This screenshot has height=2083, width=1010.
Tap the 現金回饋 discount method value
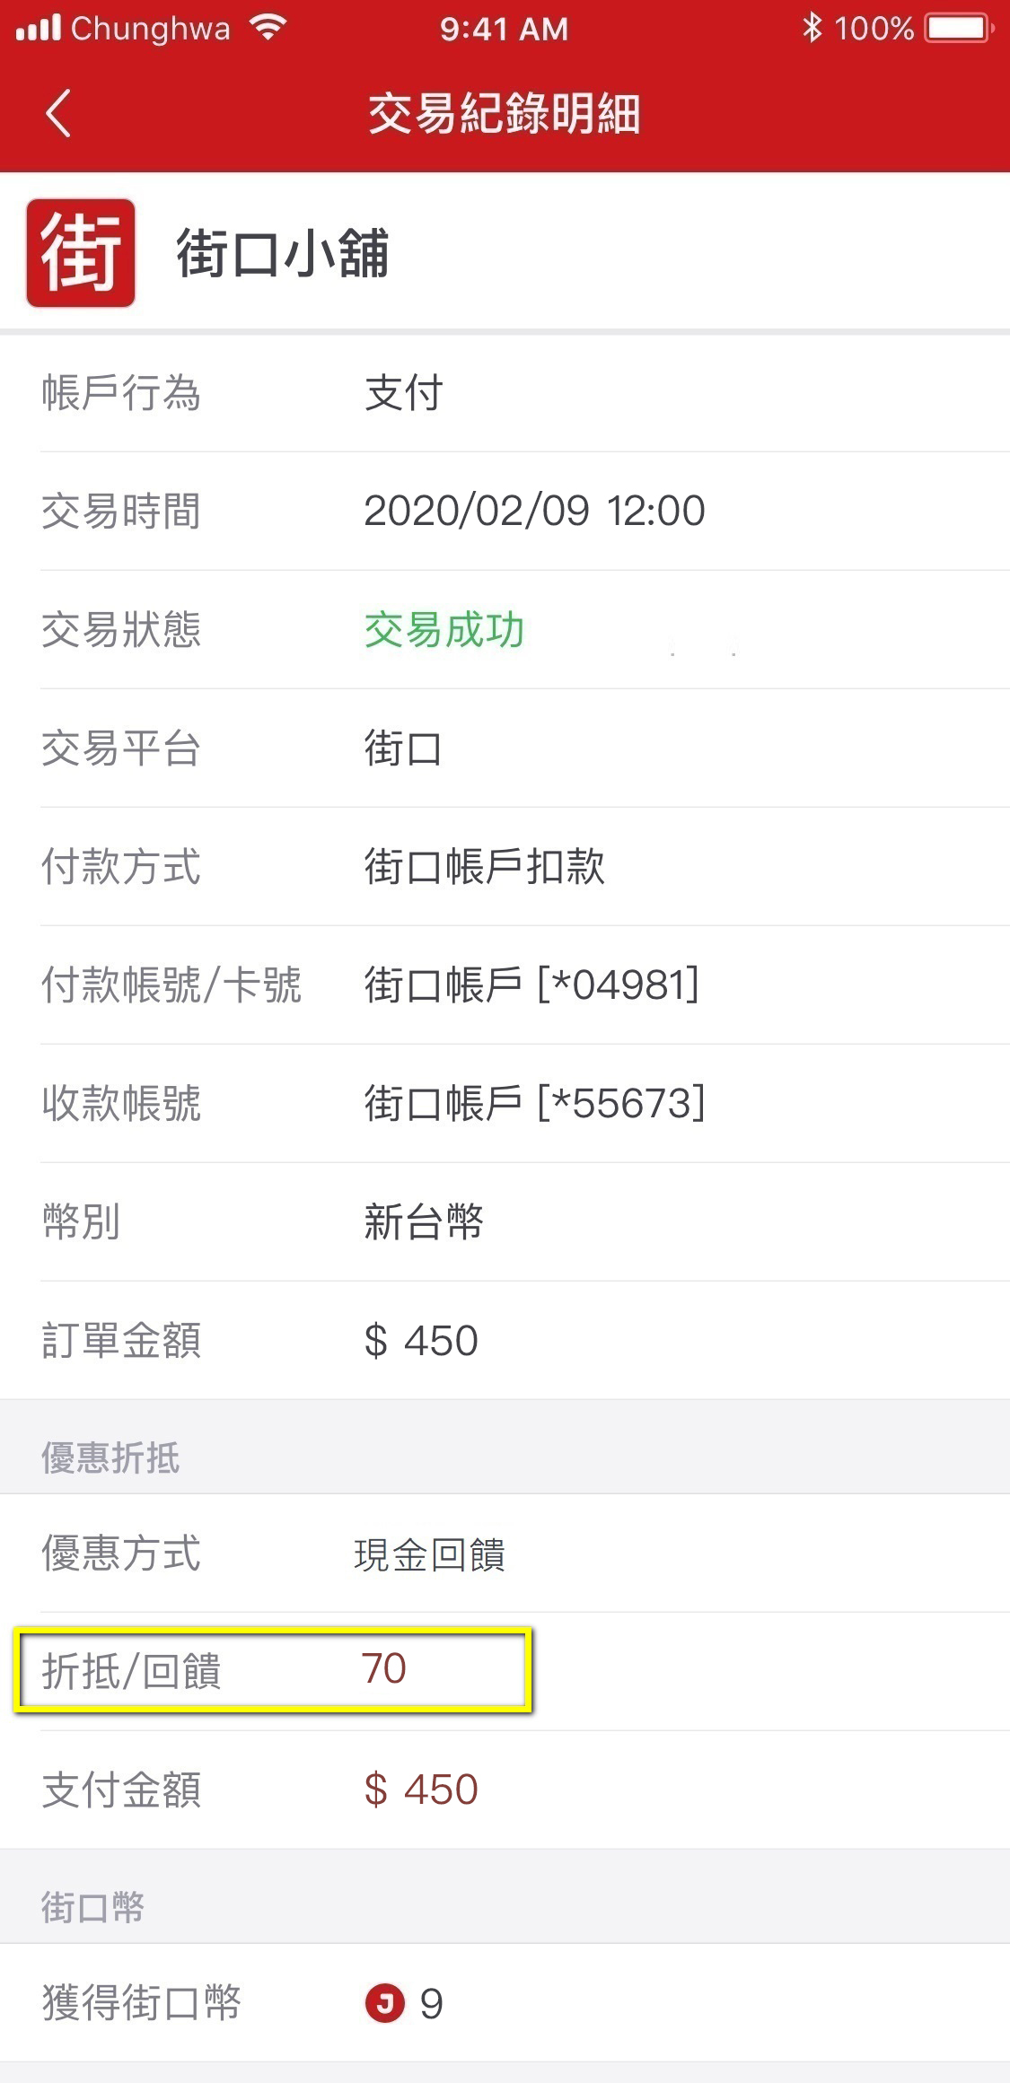(430, 1554)
